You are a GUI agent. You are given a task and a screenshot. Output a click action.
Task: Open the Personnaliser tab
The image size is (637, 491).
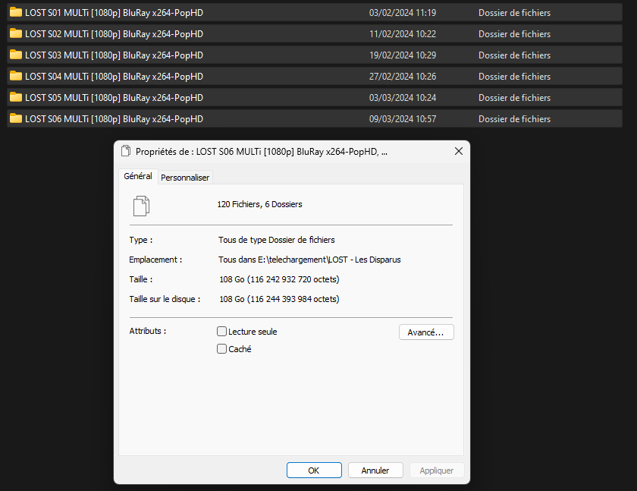click(x=185, y=178)
